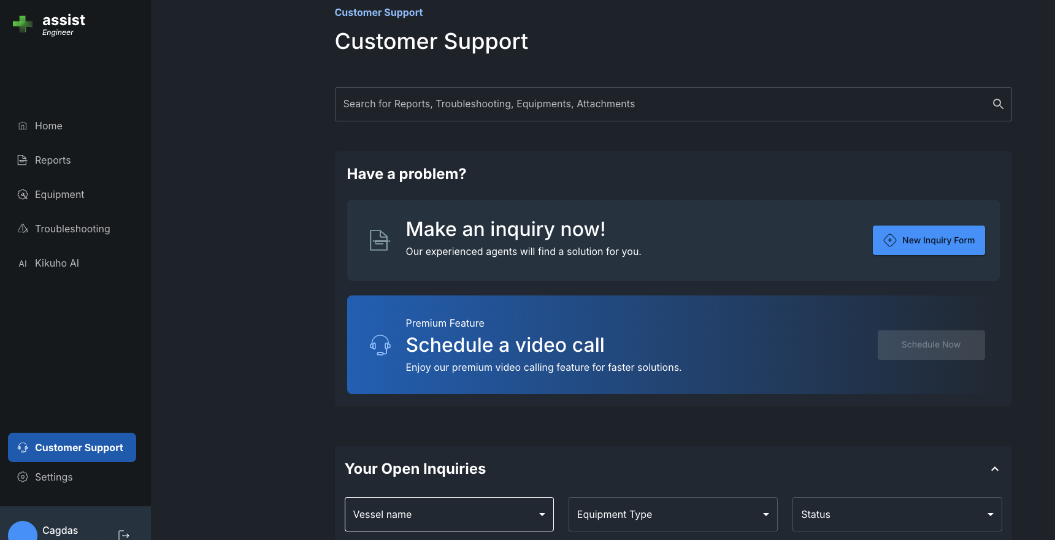This screenshot has width=1055, height=540.
Task: Click the document icon beside Make an inquiry
Action: tap(379, 240)
